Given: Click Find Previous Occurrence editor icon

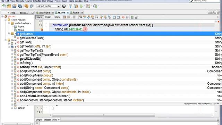Looking at the screenshot, I should [85, 17].
